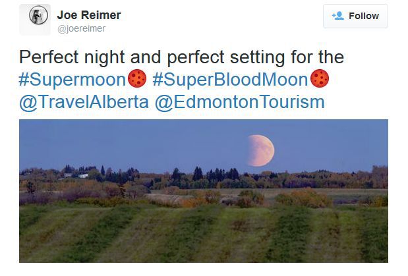Click the add-person icon in Follow button

[338, 16]
